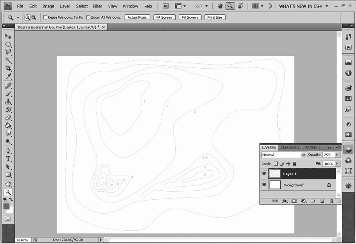Screen dimensions: 356x244
Task: Select the Paint Bucket tool
Action: pos(8,126)
